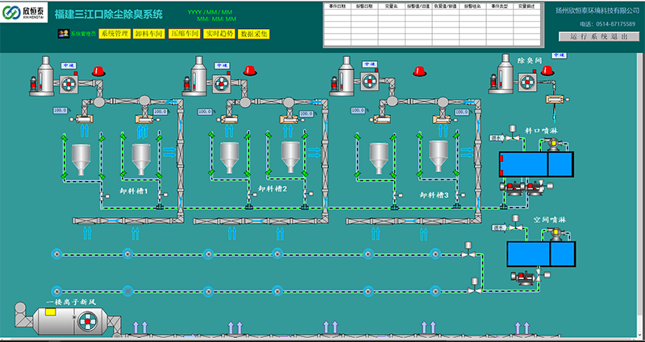645x342 pixels.
Task: Click the lower spray line three-way valve
Action: 474,286
